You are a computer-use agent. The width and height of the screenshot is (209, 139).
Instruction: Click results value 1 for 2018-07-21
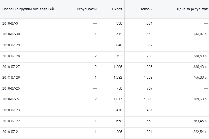coord(95,132)
